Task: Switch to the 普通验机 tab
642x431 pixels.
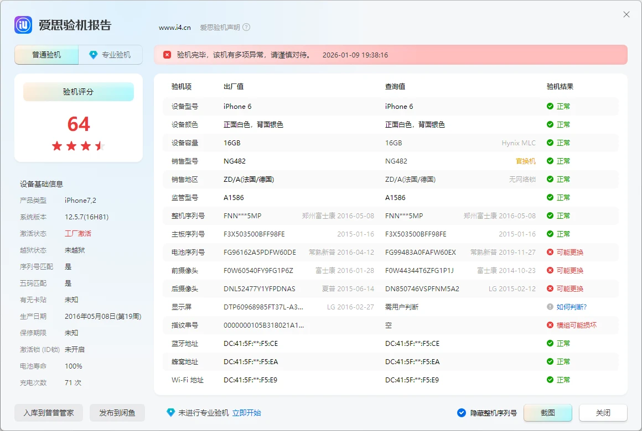Action: click(x=46, y=55)
